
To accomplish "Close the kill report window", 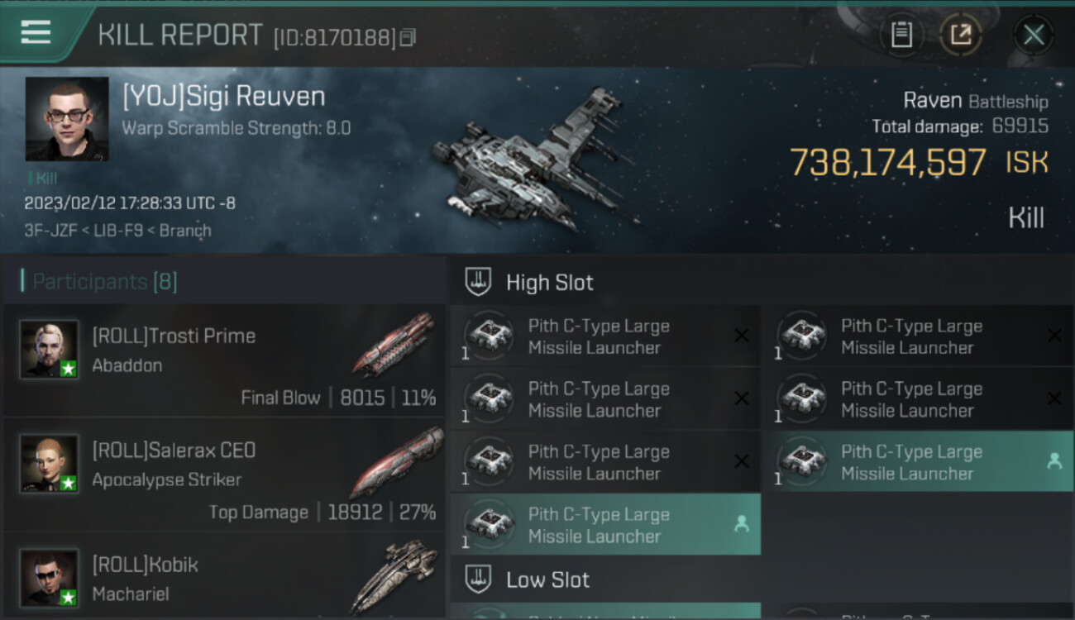I will pos(1034,35).
